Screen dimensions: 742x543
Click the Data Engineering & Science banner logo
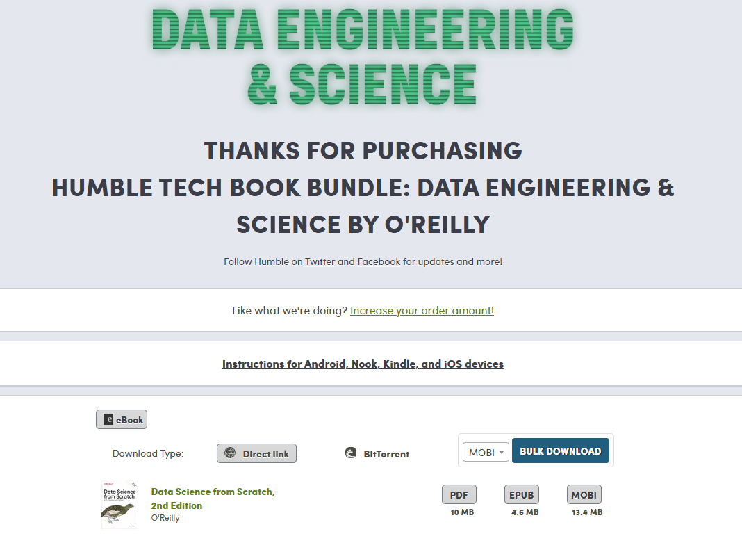point(363,56)
